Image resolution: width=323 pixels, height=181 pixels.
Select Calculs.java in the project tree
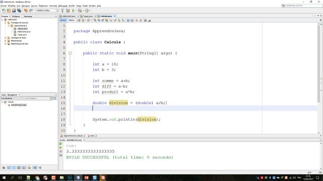click(22, 29)
